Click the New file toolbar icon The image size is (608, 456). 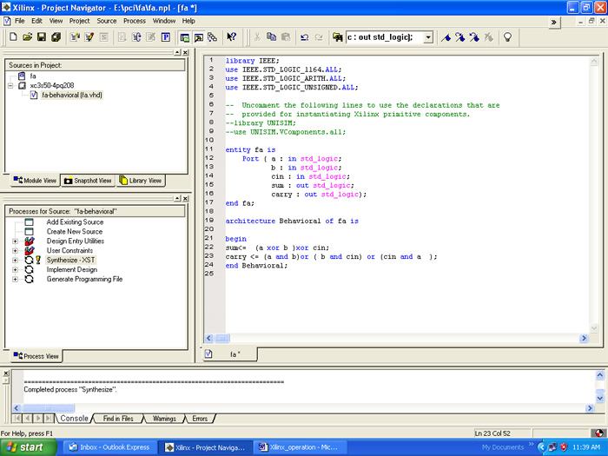pyautogui.click(x=13, y=37)
